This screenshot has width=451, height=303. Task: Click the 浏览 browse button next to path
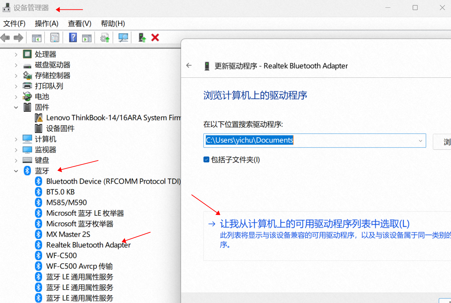442,141
